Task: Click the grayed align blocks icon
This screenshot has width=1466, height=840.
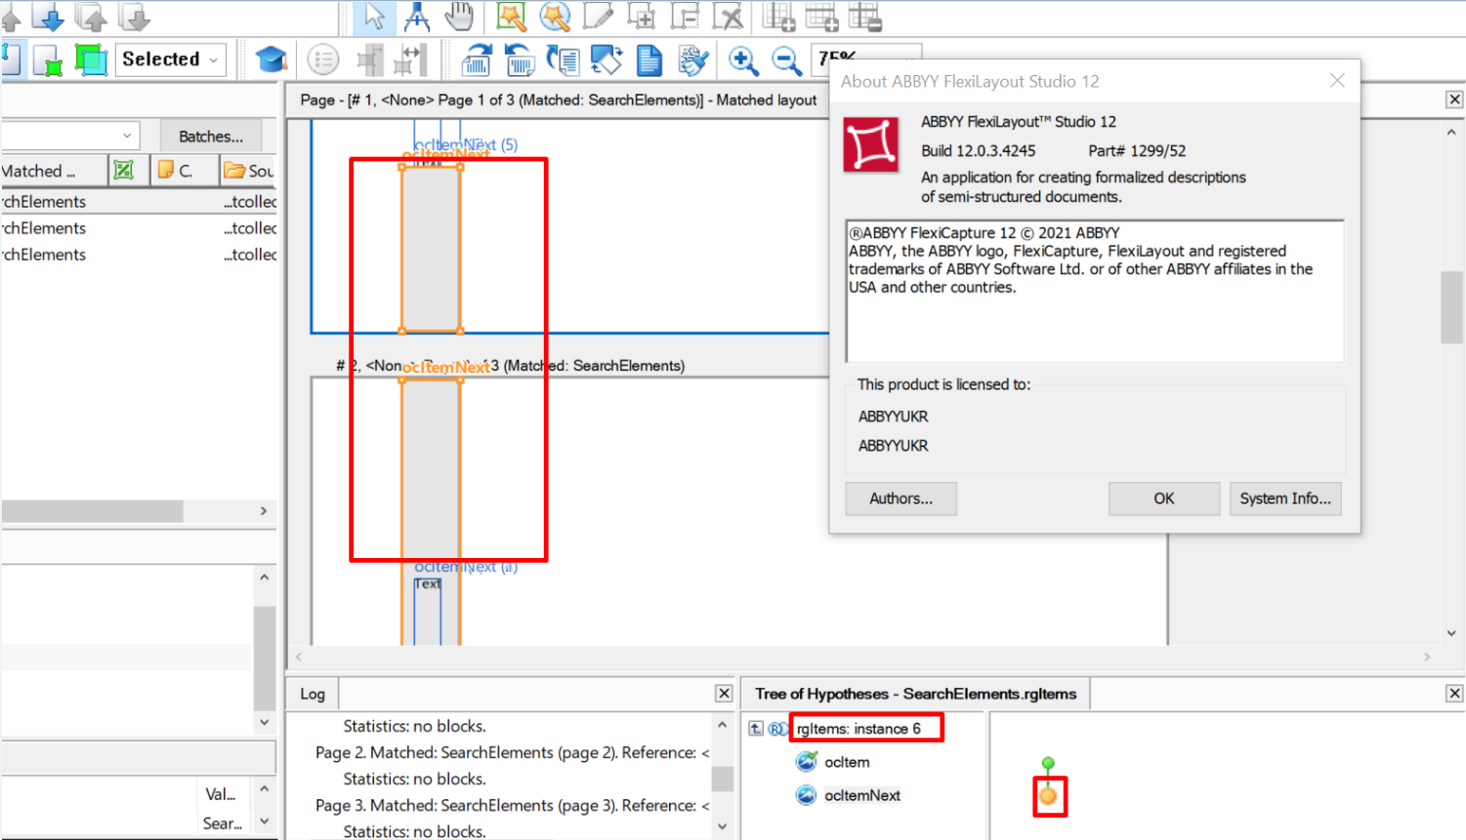Action: (369, 60)
